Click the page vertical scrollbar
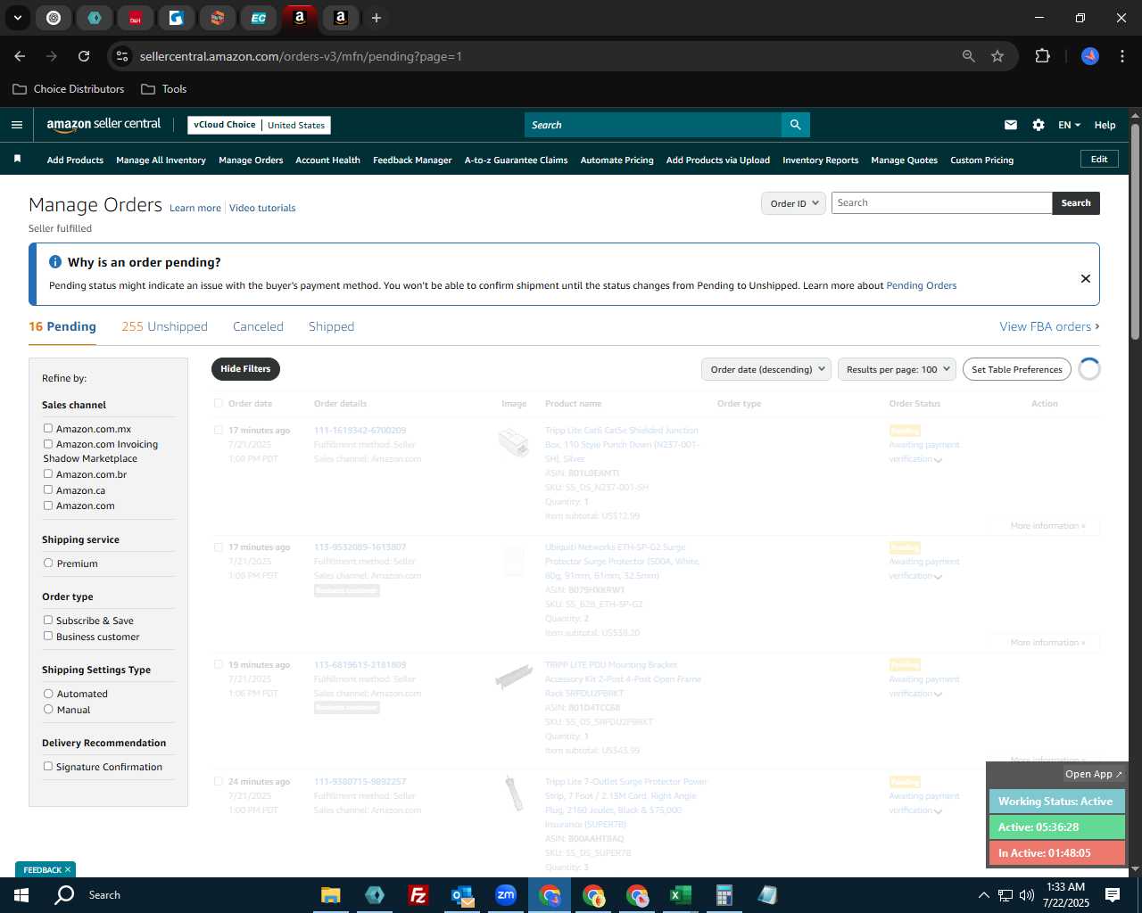The height and width of the screenshot is (913, 1142). tap(1135, 232)
